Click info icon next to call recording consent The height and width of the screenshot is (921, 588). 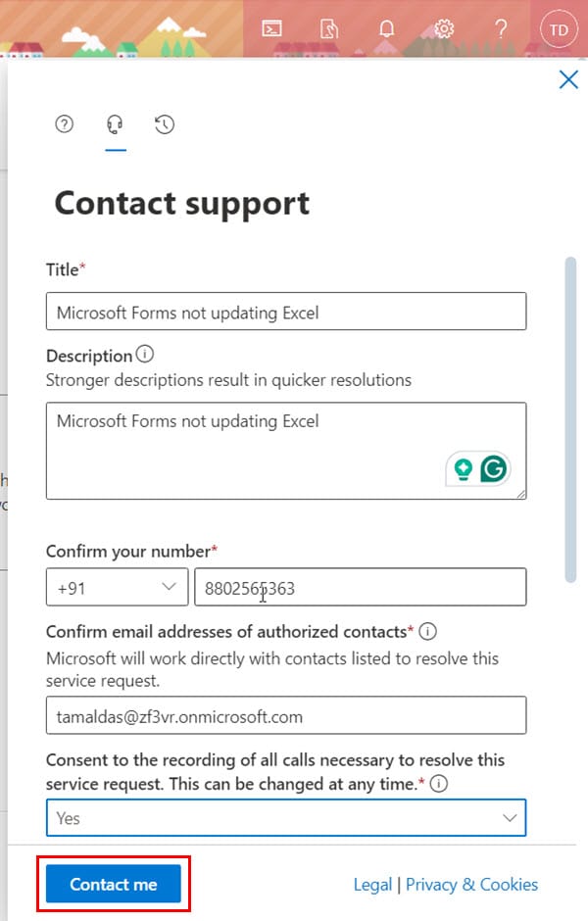[x=439, y=784]
